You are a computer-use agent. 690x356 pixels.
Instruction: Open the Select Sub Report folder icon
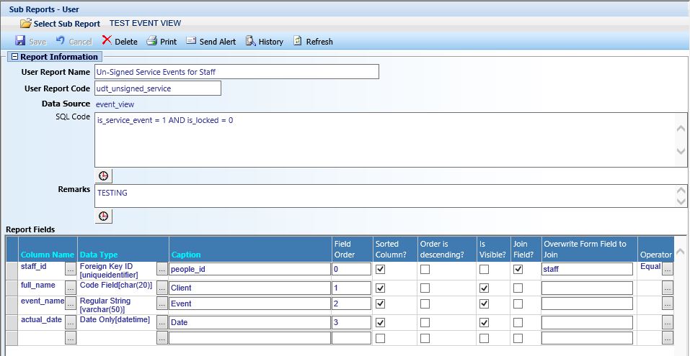26,24
